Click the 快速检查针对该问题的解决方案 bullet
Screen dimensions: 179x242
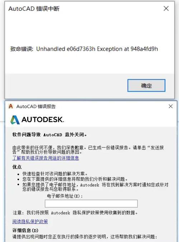55,174
